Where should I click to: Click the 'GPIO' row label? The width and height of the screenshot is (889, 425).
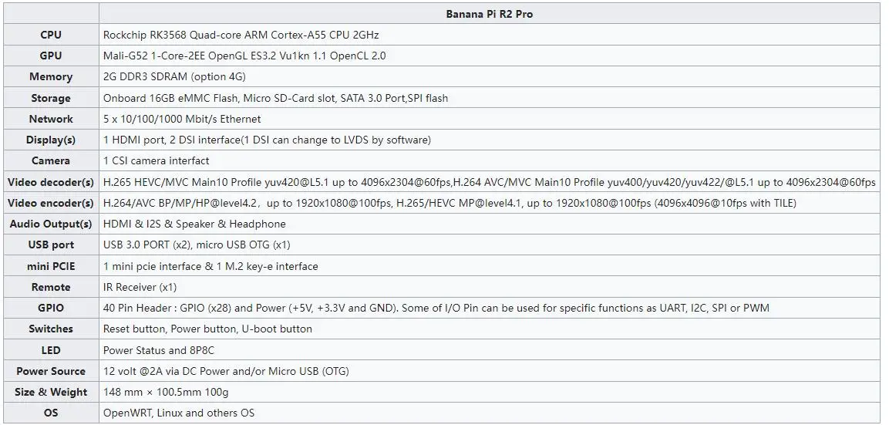pyautogui.click(x=51, y=308)
